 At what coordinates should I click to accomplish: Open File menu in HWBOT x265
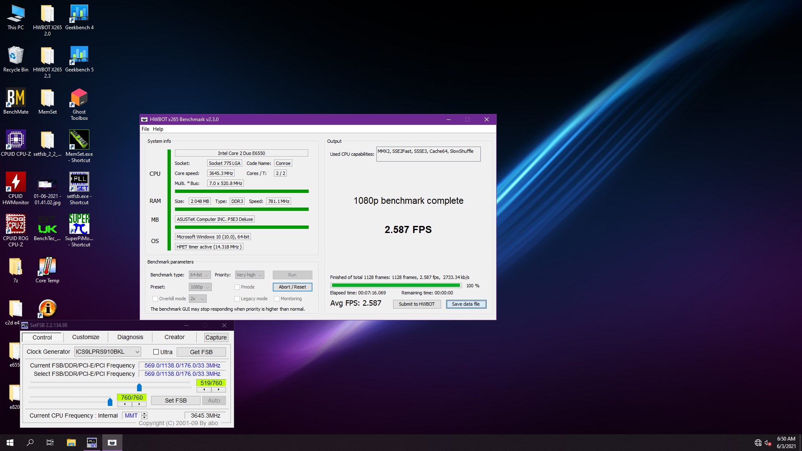click(x=145, y=129)
